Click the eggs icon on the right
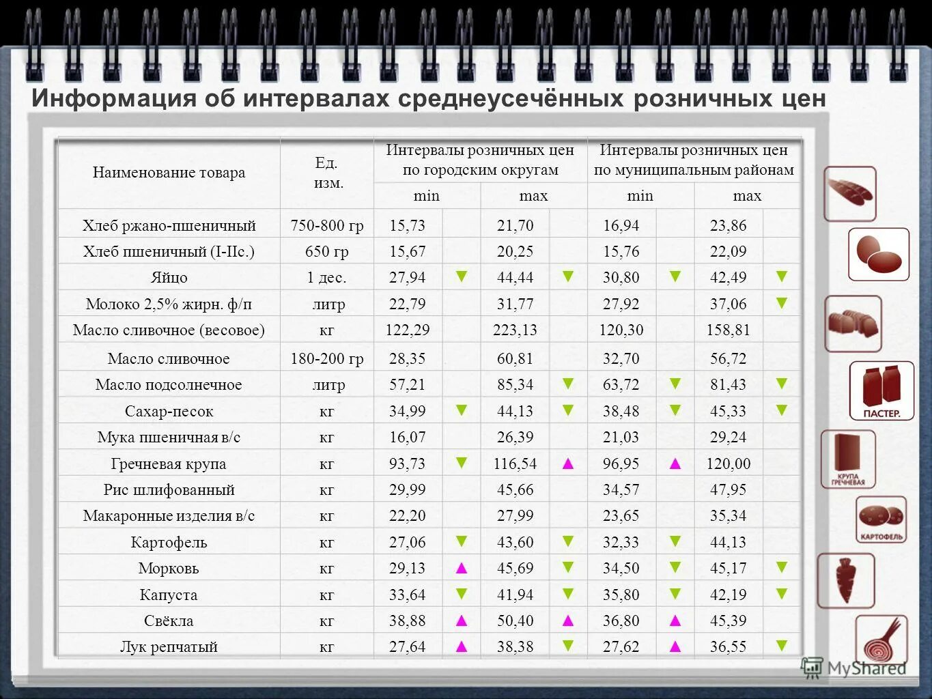The width and height of the screenshot is (932, 699). click(x=879, y=255)
